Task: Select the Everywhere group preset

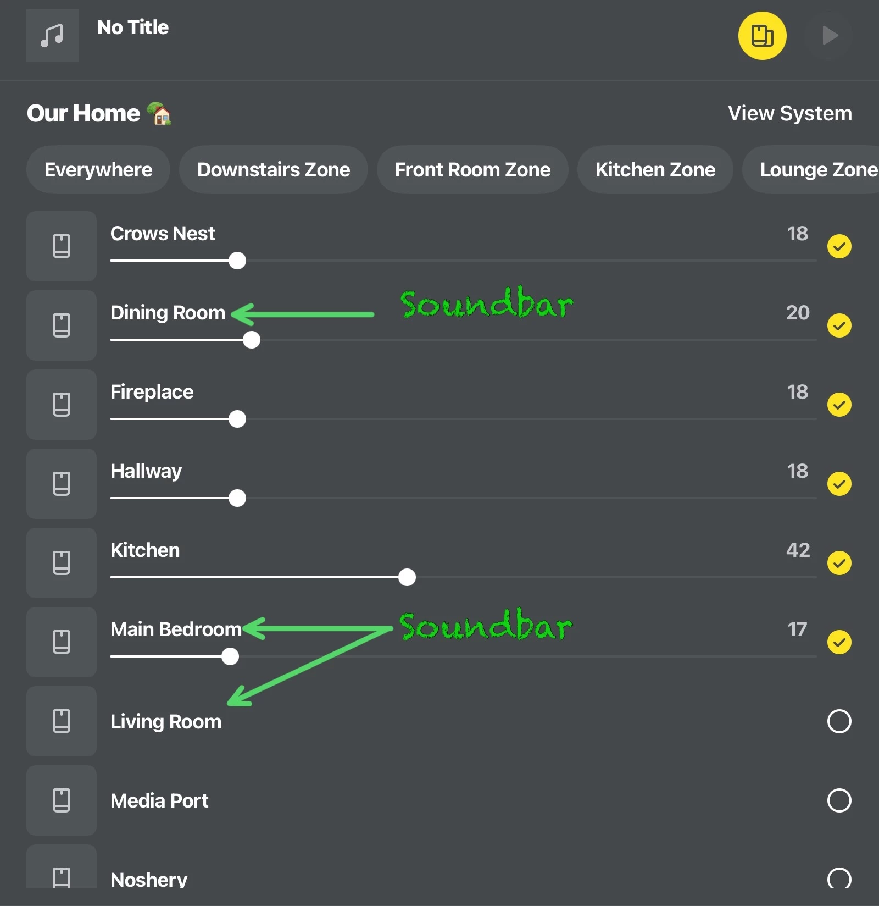Action: (x=98, y=170)
